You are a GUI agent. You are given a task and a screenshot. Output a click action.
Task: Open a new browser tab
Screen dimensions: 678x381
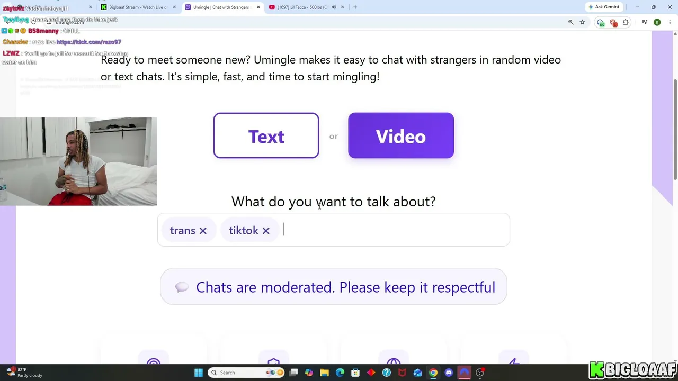(355, 7)
